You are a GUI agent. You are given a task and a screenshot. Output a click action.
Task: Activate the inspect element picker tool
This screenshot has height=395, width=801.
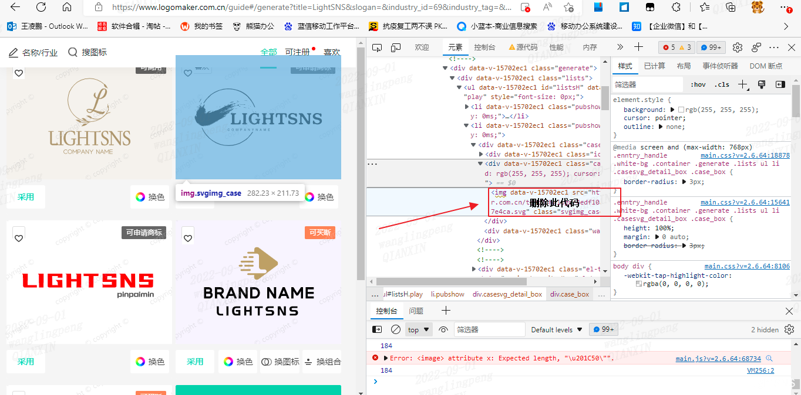378,47
